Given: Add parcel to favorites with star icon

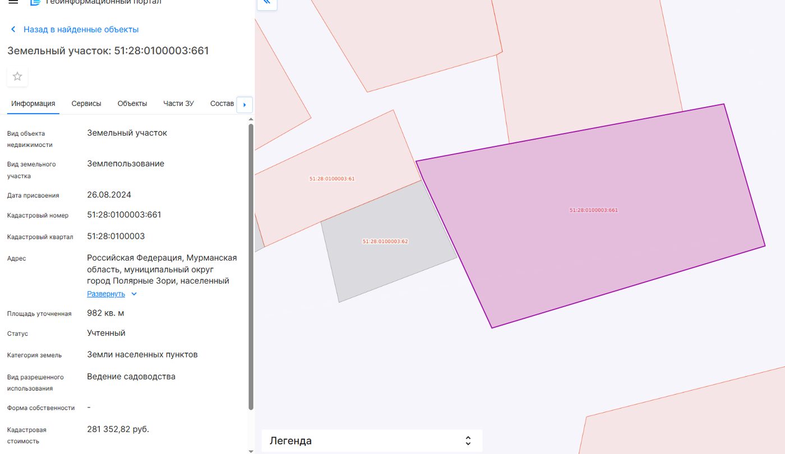Looking at the screenshot, I should pyautogui.click(x=17, y=76).
